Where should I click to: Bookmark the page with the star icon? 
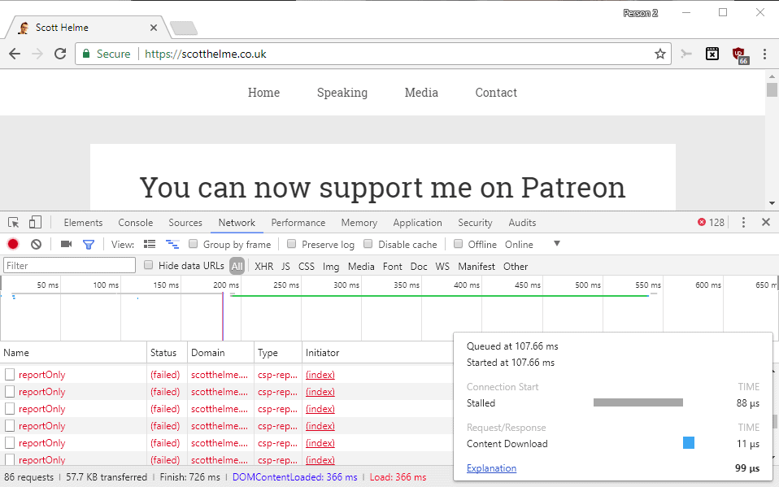tap(659, 54)
